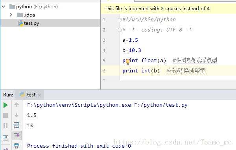Click 'Process finished with exit code 0' text
Screen dimensions: 236x150
(x=79, y=146)
